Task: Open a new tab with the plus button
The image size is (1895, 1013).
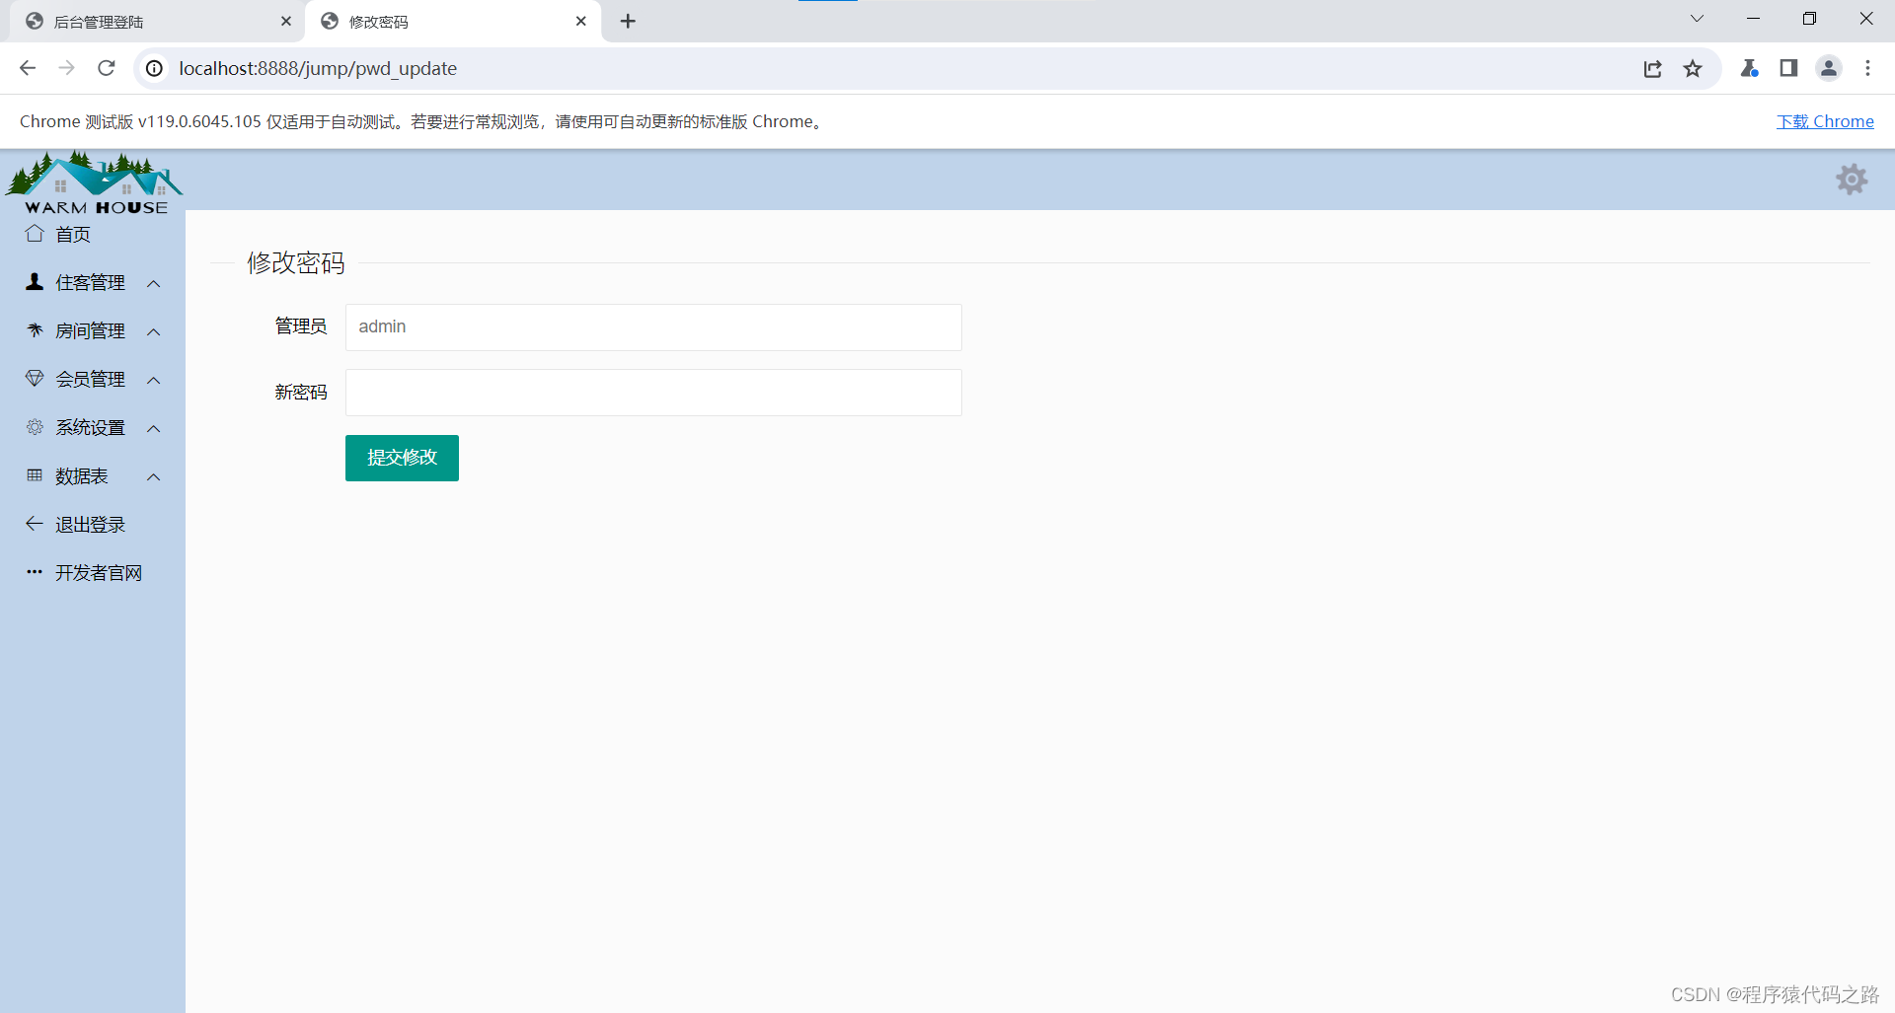Action: pyautogui.click(x=628, y=22)
